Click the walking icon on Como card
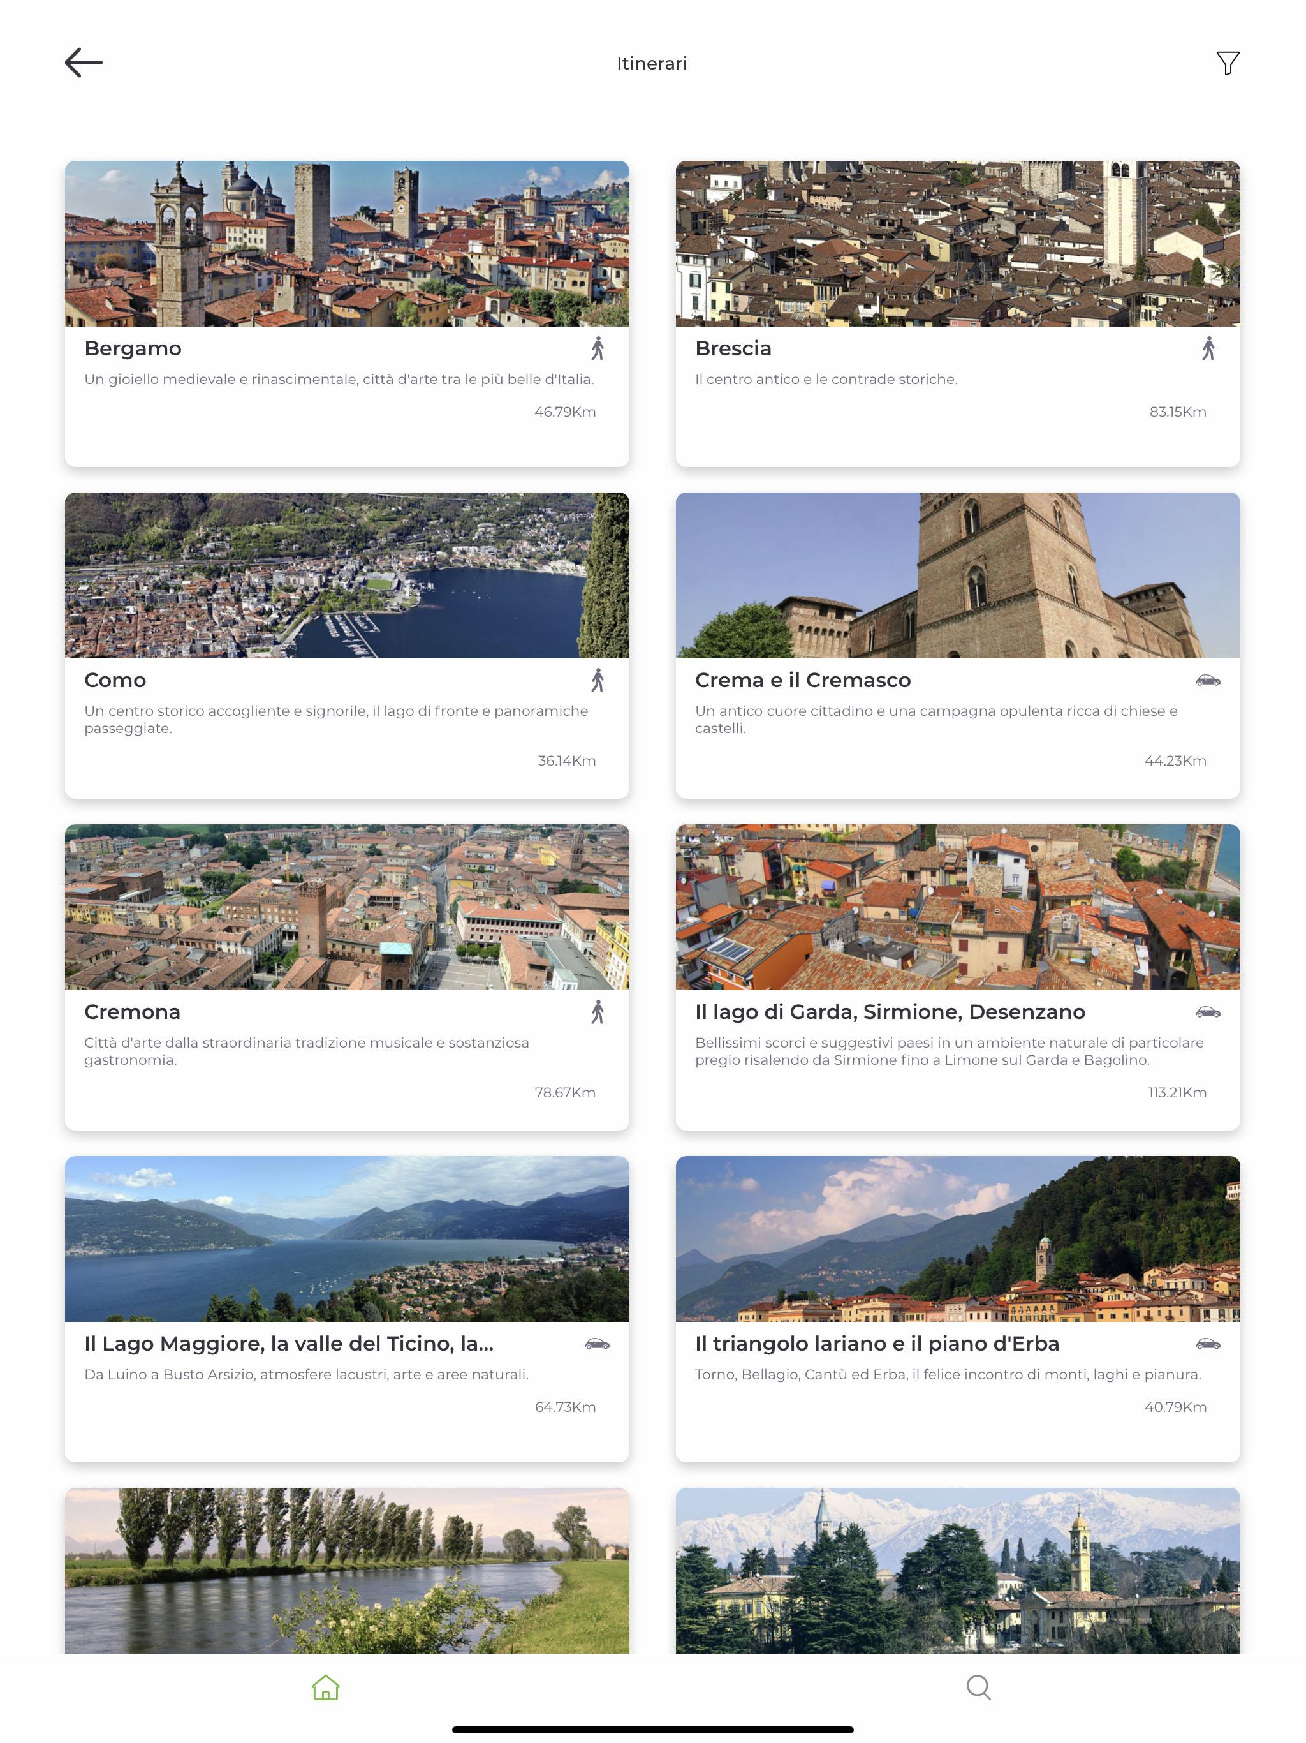 (598, 680)
